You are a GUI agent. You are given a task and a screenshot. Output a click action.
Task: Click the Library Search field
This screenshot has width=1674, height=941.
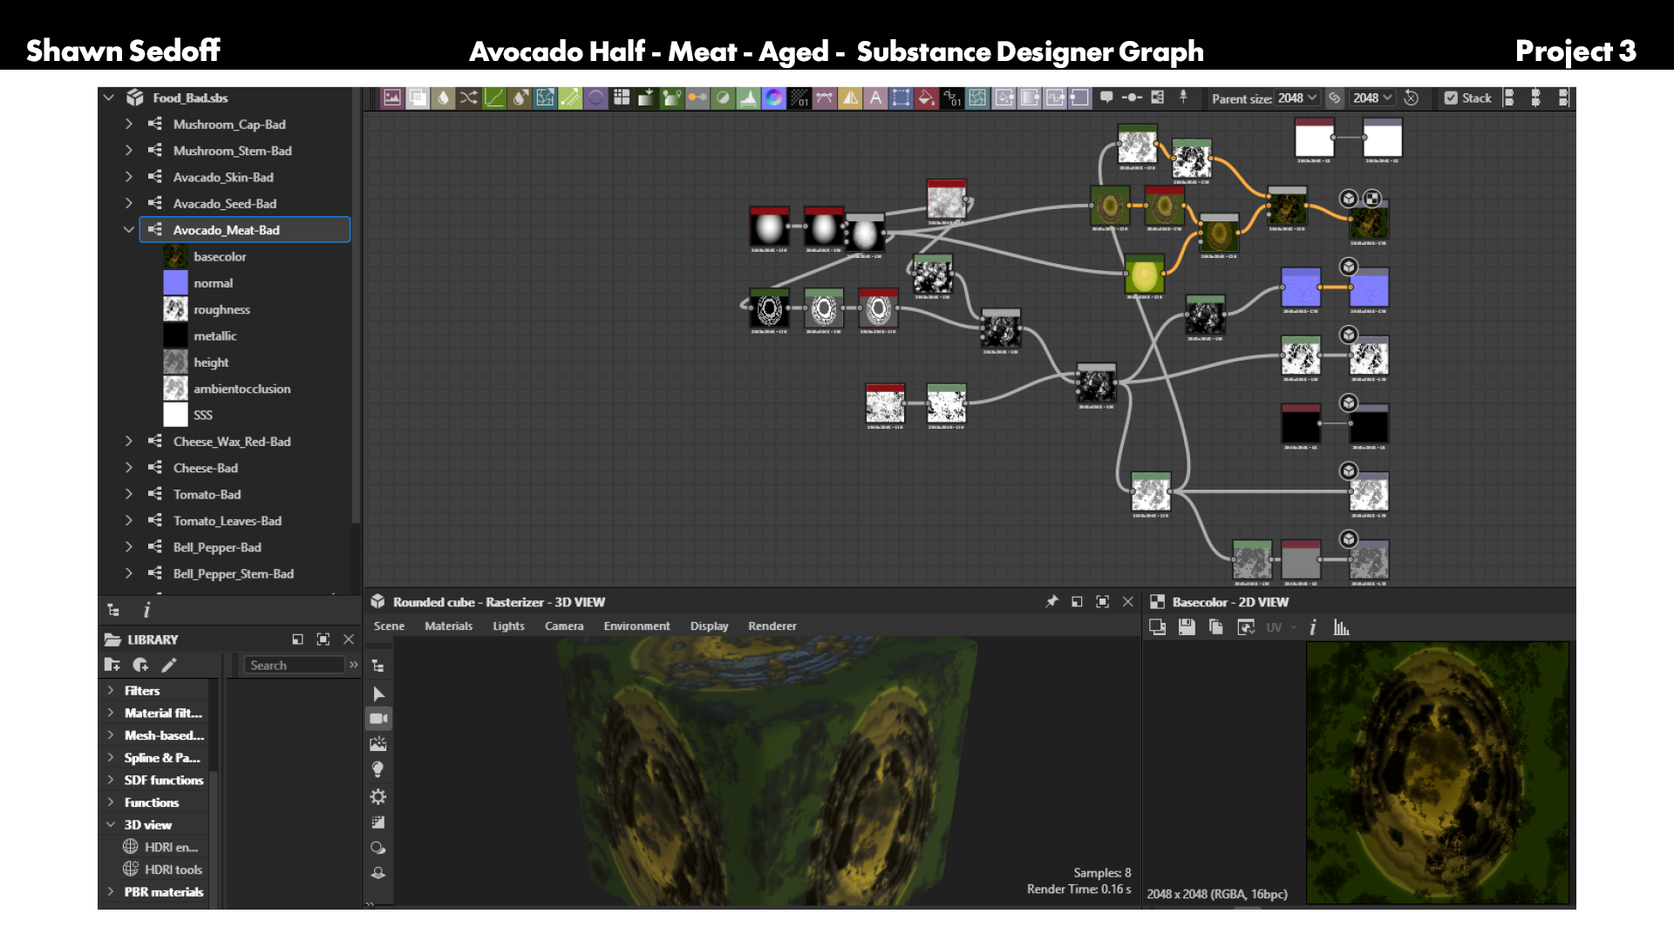(294, 665)
